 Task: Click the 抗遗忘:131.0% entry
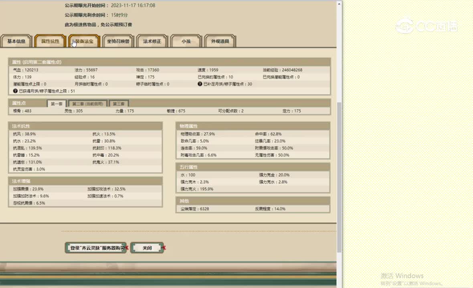(x=27, y=162)
